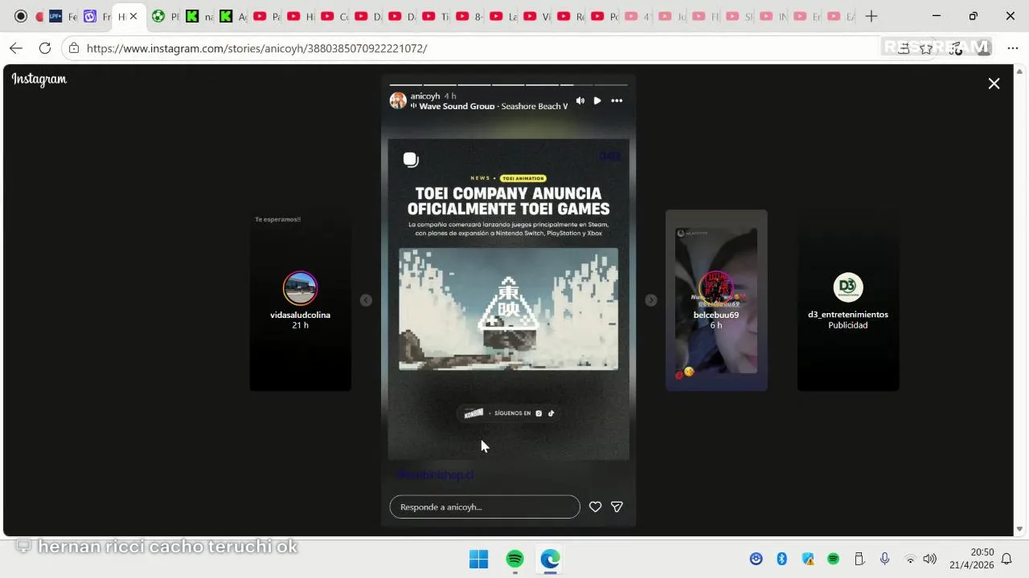Open a new browser tab
The image size is (1029, 578).
[871, 16]
